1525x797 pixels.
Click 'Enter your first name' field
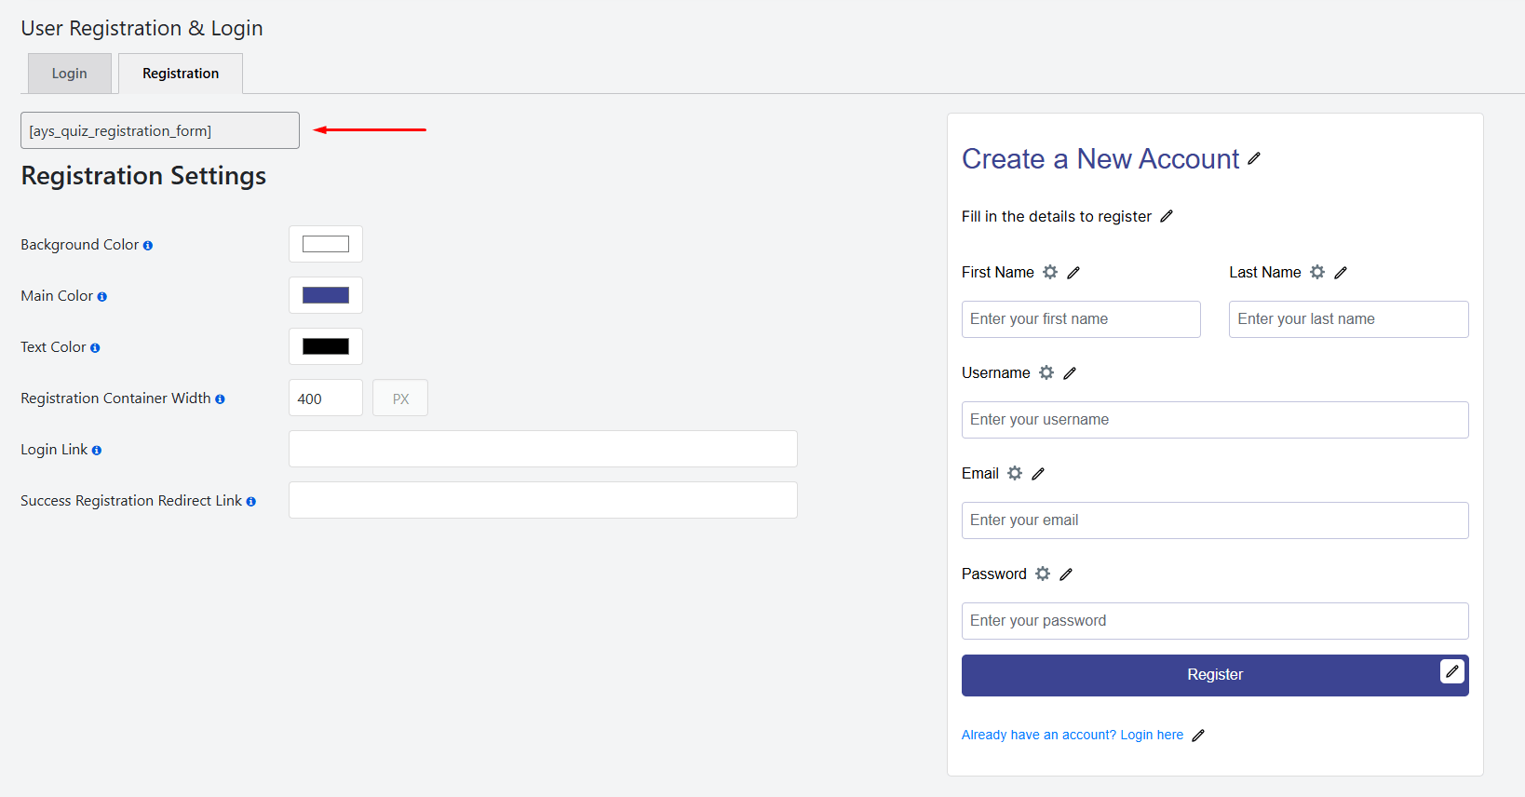coord(1081,319)
